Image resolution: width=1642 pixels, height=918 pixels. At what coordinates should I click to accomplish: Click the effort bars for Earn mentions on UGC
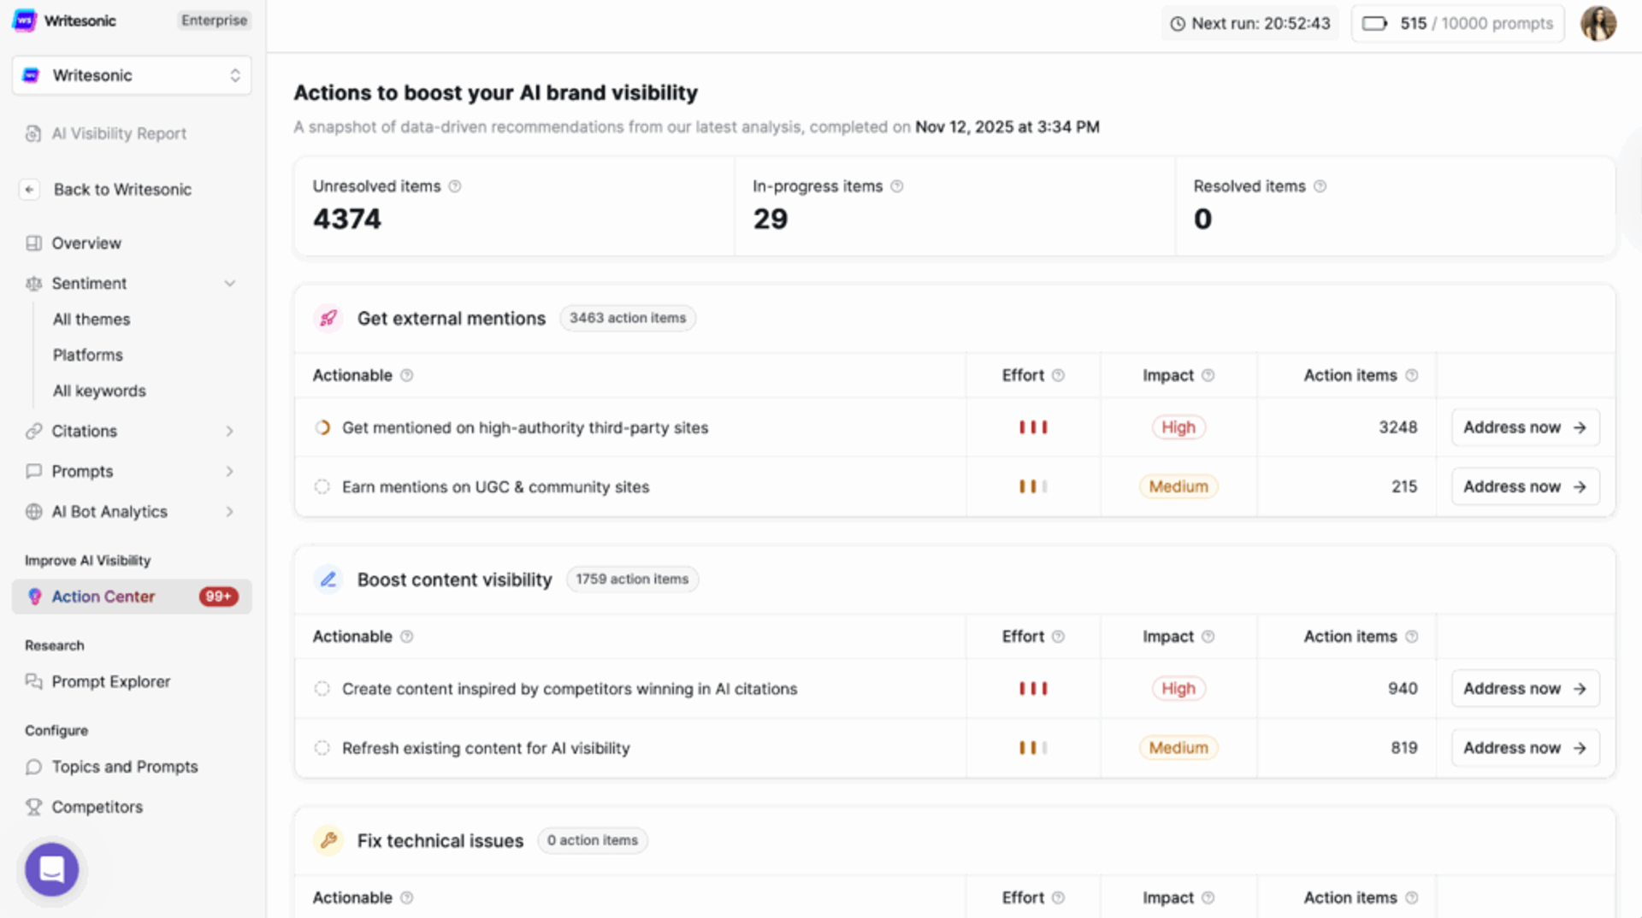(x=1033, y=486)
